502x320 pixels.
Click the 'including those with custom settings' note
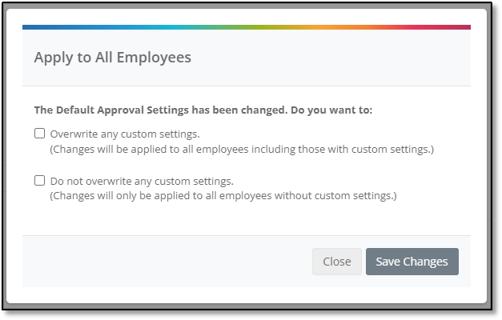(242, 150)
